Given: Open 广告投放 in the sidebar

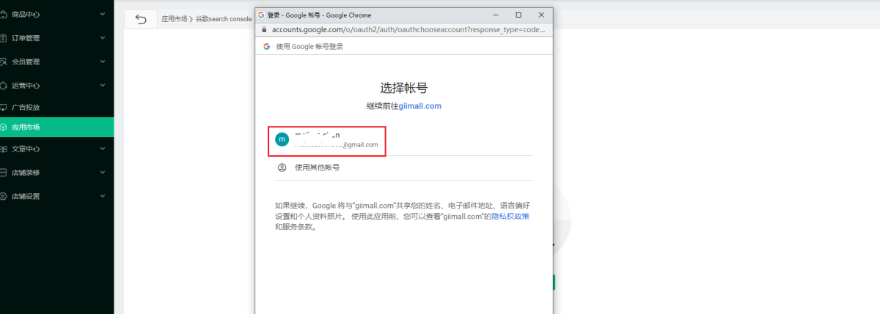Looking at the screenshot, I should [x=26, y=108].
